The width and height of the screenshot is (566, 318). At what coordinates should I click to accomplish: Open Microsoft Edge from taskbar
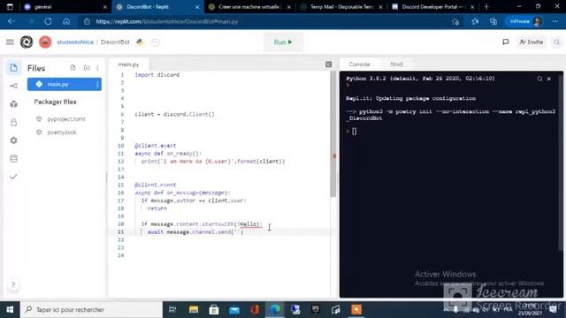[x=275, y=310]
